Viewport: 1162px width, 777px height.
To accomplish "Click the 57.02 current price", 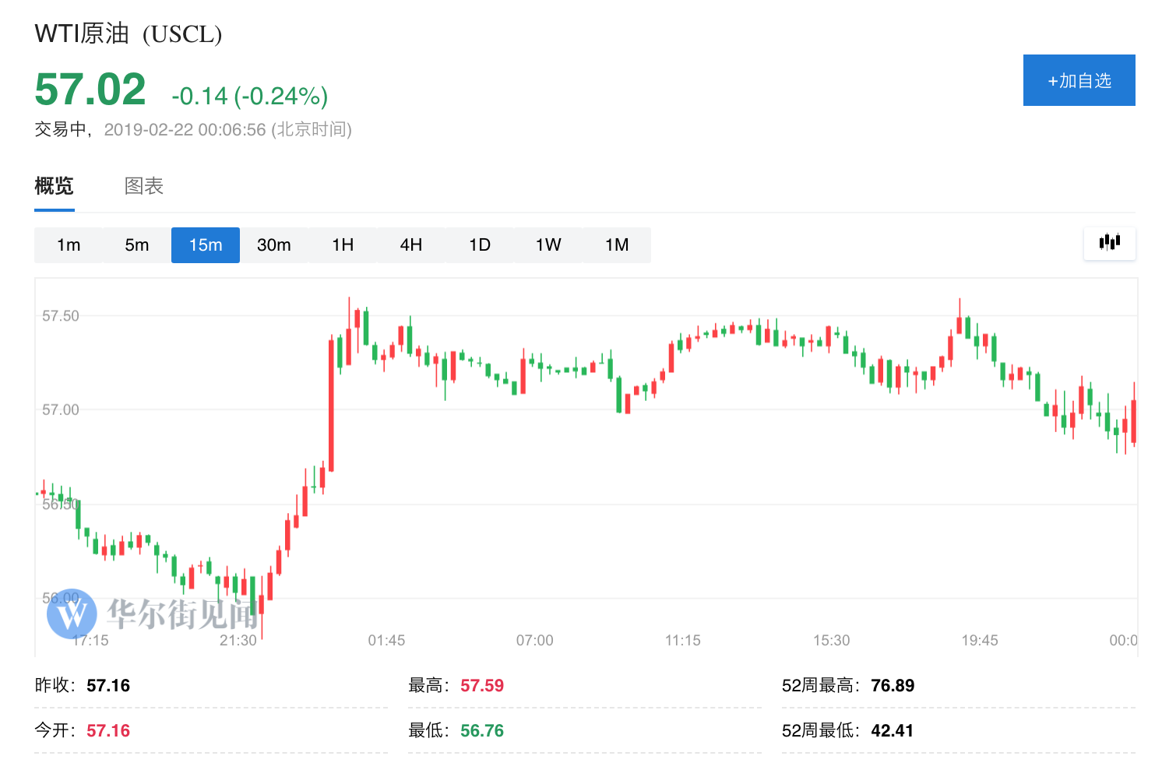I will click(90, 90).
